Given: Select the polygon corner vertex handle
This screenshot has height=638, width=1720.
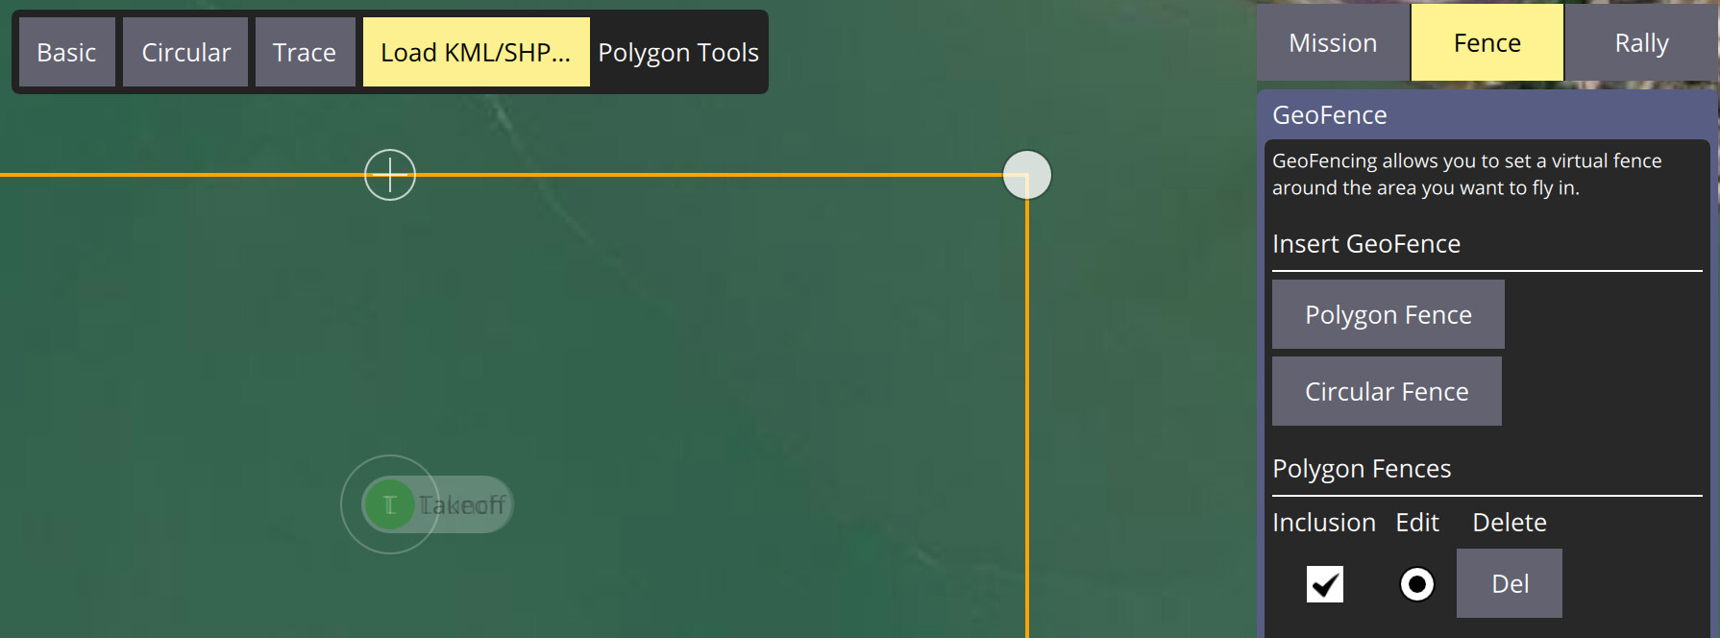Looking at the screenshot, I should (x=1027, y=175).
